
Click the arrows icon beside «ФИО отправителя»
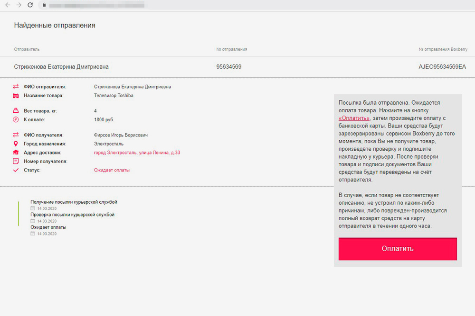[16, 87]
